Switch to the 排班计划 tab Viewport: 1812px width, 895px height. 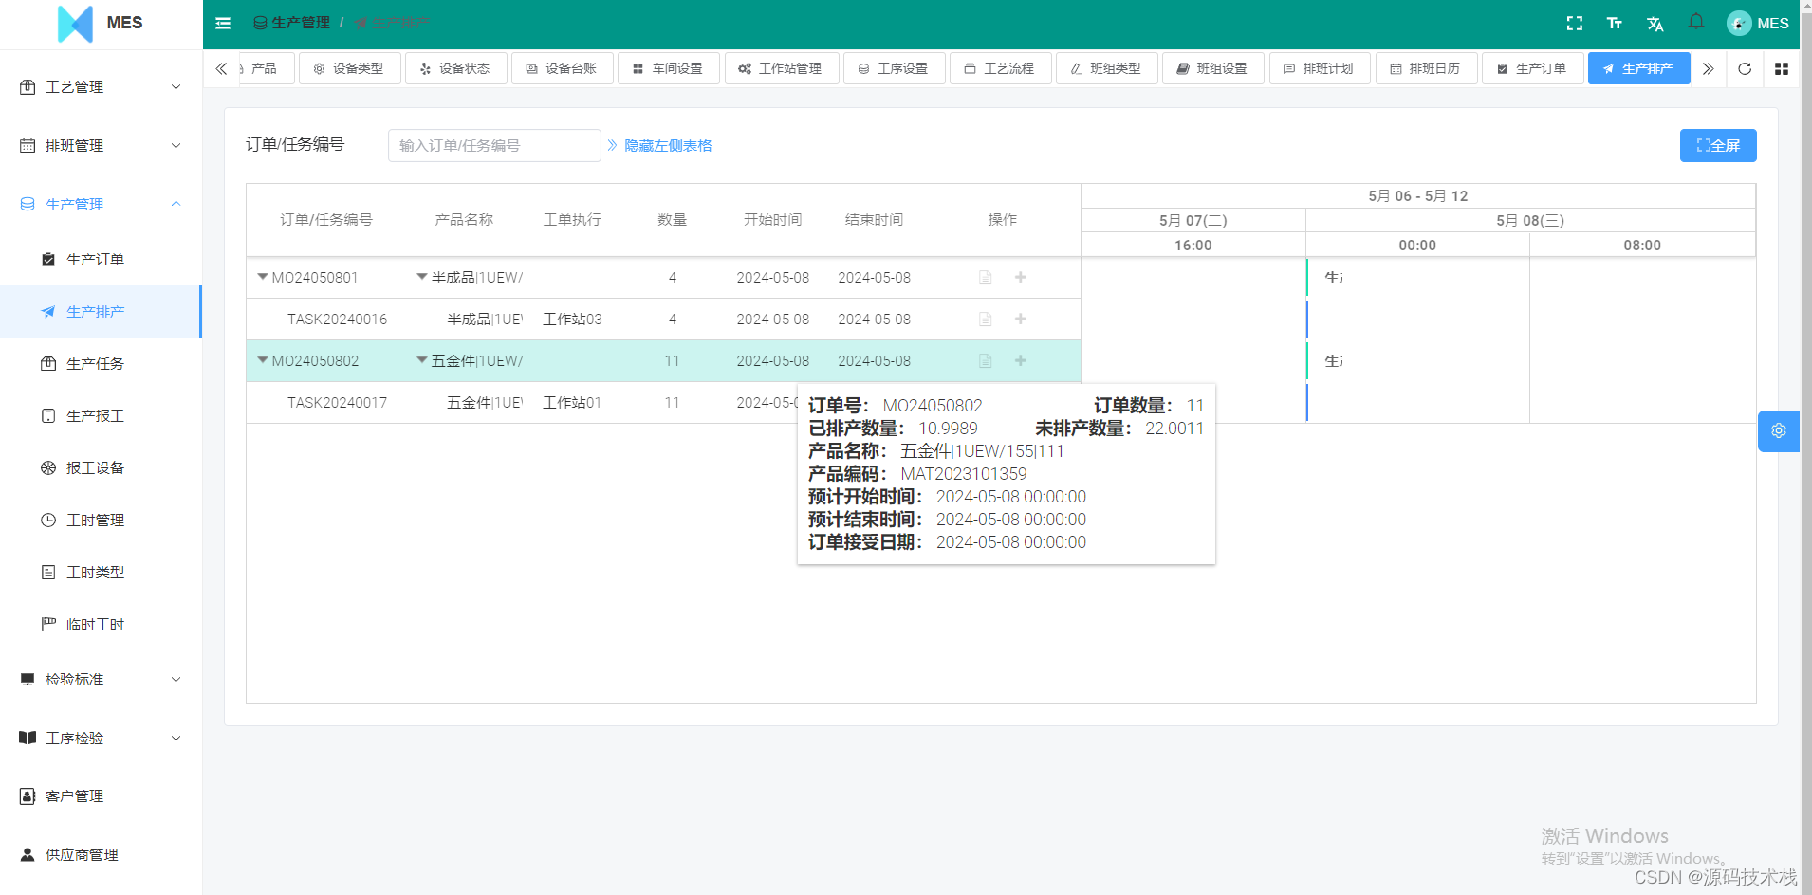[x=1319, y=68]
